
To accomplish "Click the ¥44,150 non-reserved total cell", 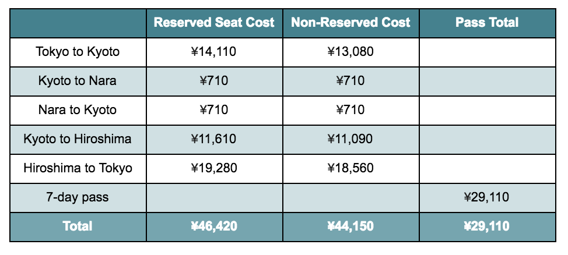I will click(350, 227).
